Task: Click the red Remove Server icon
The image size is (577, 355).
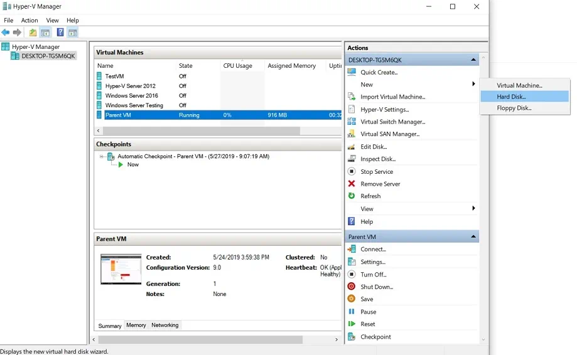Action: pyautogui.click(x=352, y=184)
